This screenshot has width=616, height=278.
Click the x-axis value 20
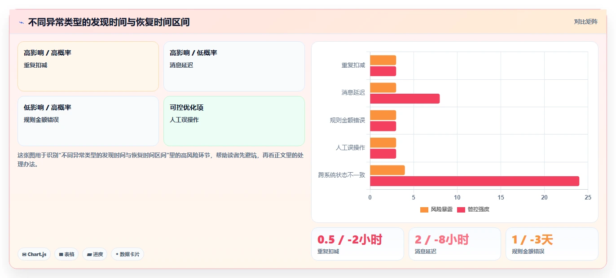[x=544, y=197]
